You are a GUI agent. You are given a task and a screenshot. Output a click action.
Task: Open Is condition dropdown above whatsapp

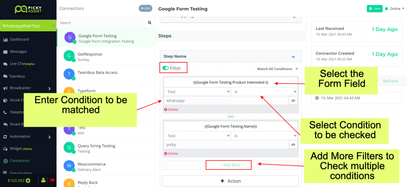[x=264, y=92]
